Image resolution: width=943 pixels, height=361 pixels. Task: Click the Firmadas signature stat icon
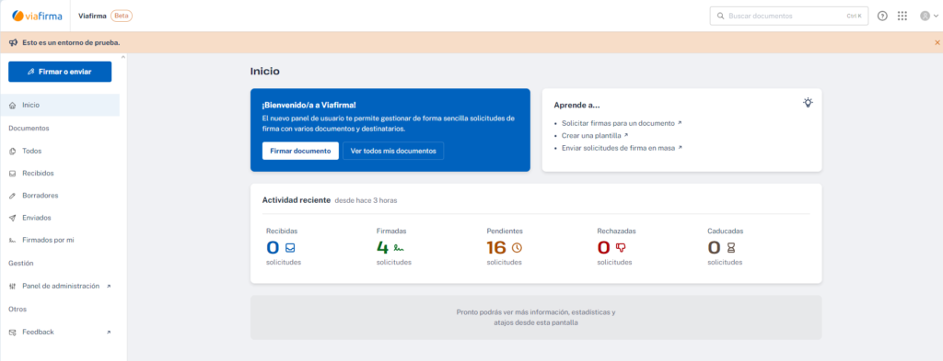click(398, 247)
